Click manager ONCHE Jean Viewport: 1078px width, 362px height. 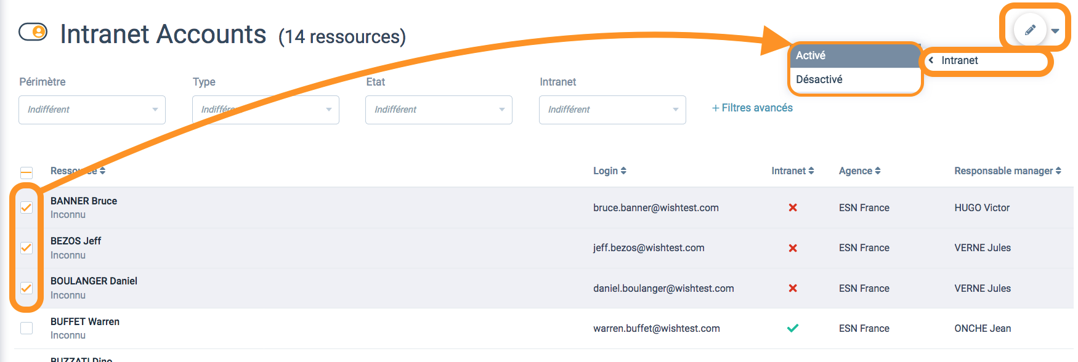click(983, 328)
